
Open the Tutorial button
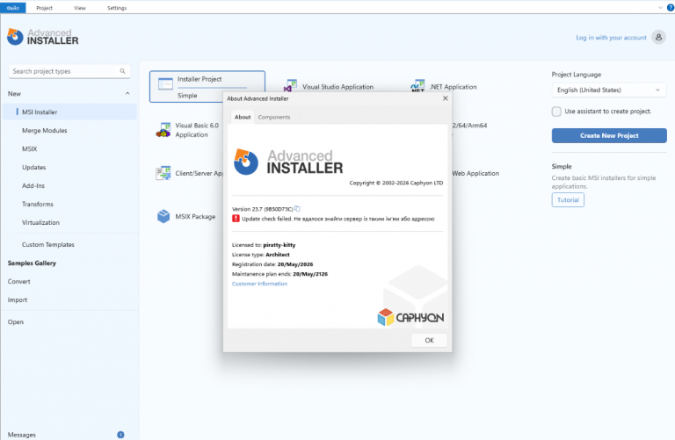tap(568, 200)
